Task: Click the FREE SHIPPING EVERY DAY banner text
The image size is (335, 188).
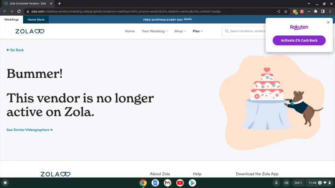Action: coord(163,20)
